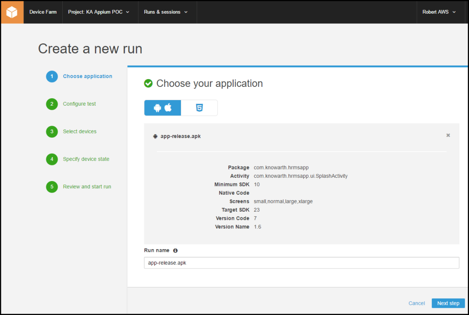Click the Run name info icon
Screen dimensions: 469x315
pyautogui.click(x=175, y=251)
